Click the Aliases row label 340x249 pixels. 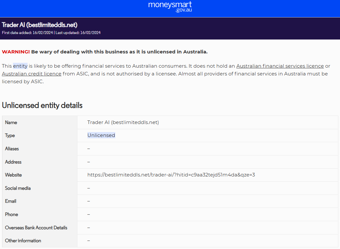[12, 149]
